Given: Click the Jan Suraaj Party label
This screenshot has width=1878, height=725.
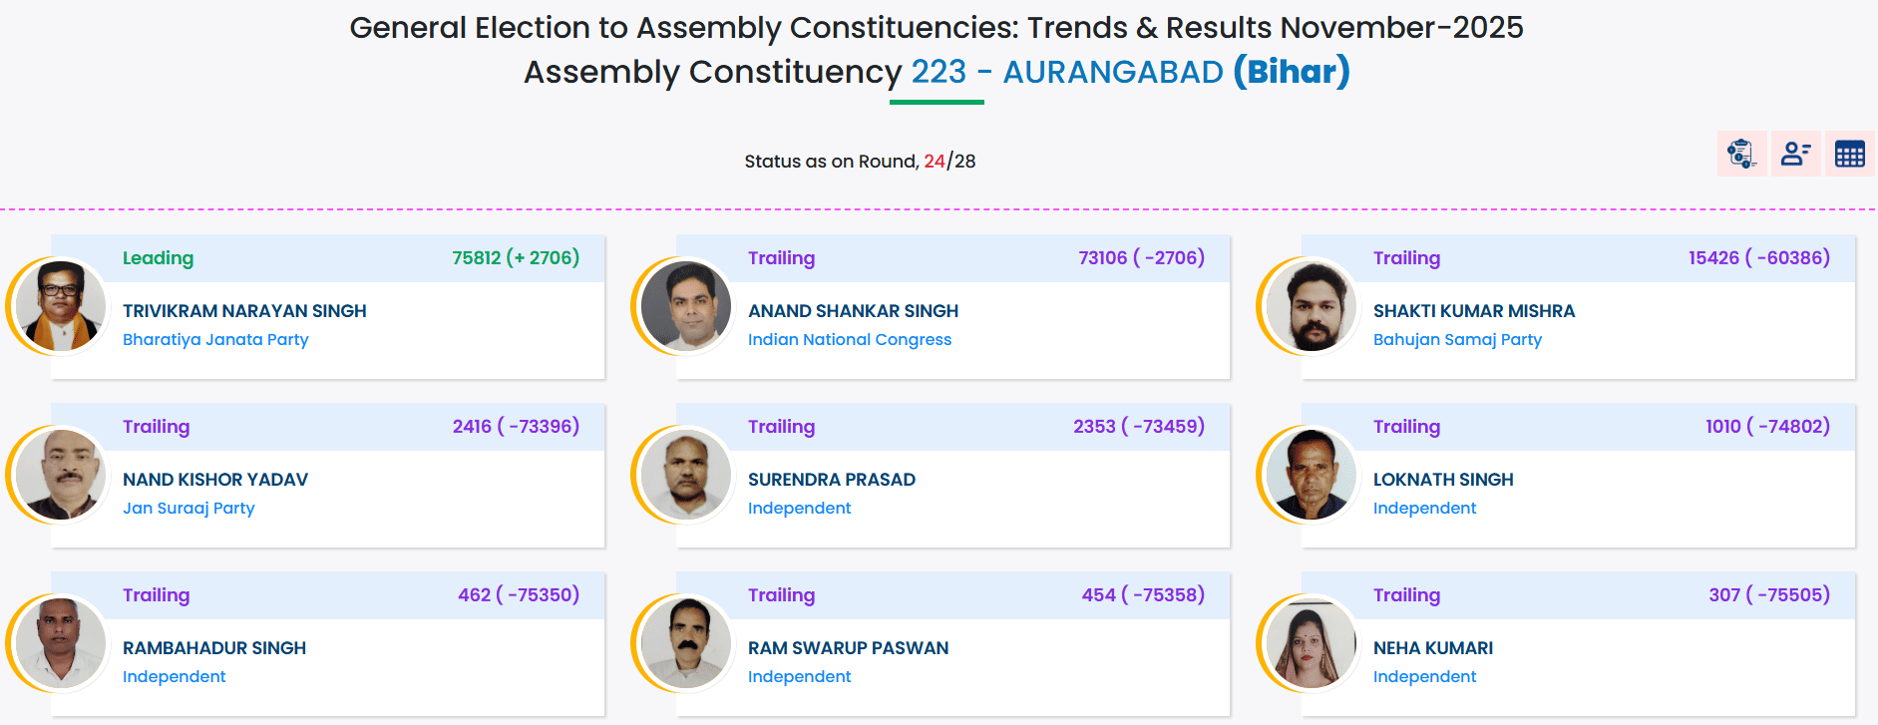Looking at the screenshot, I should click(188, 509).
